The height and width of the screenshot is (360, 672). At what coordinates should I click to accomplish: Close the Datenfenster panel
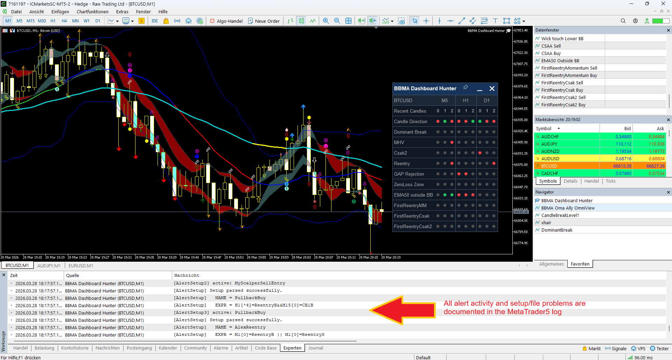pyautogui.click(x=668, y=30)
